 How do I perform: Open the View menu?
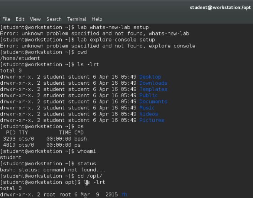pyautogui.click(x=35, y=19)
